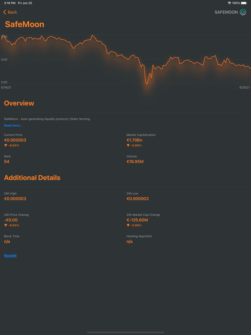
Task: Tap the home indicator bar at screen bottom
Action: point(126,332)
